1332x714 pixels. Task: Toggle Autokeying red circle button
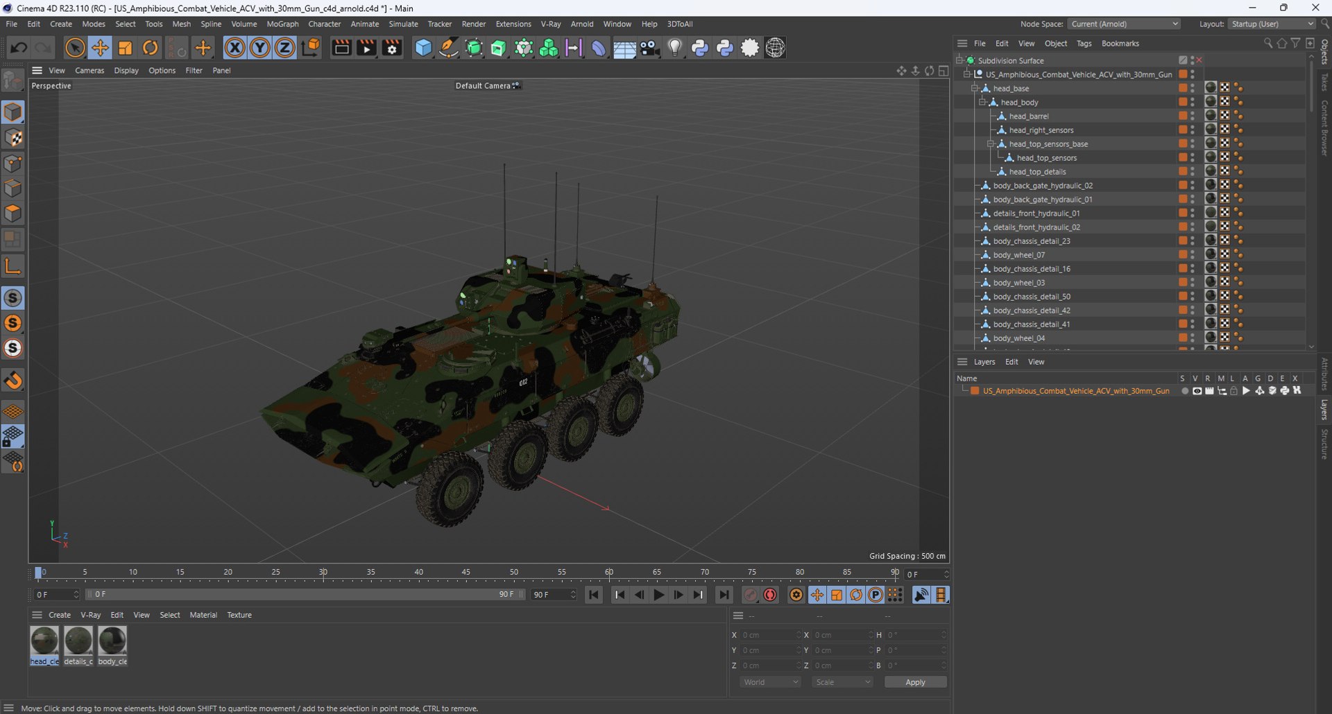click(770, 595)
